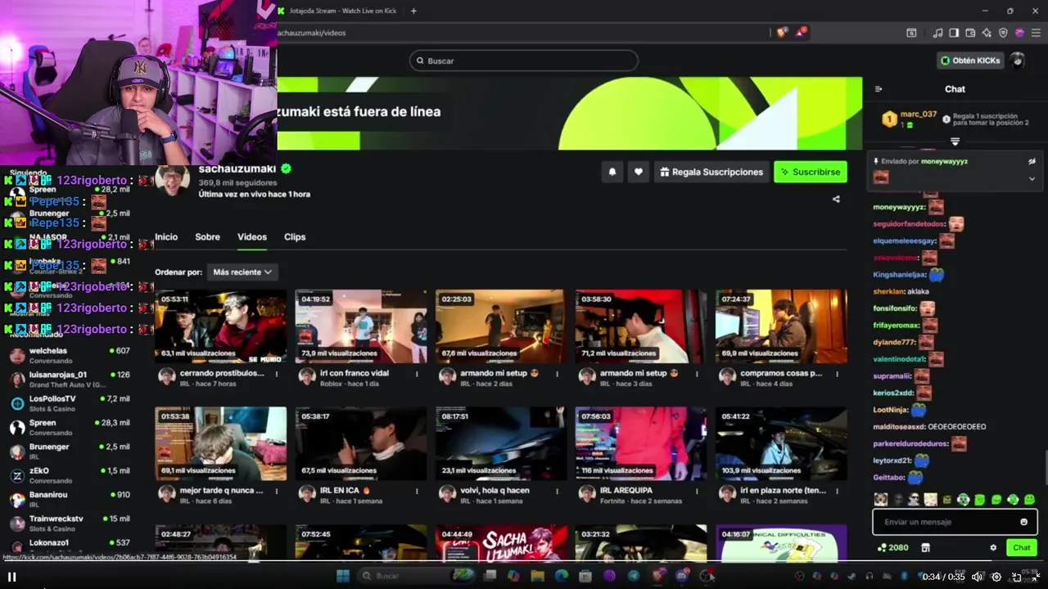
Task: Seek on the video progress bar
Action: [524, 561]
